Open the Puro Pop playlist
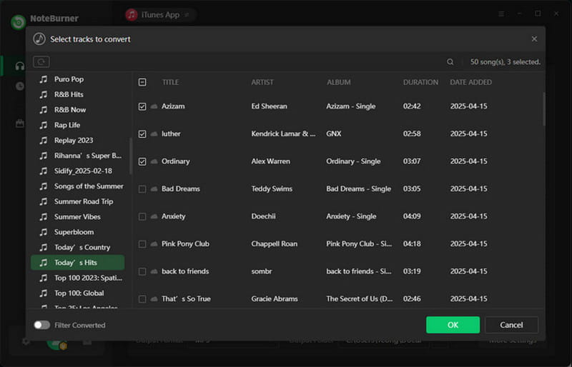The image size is (572, 367). [78, 79]
